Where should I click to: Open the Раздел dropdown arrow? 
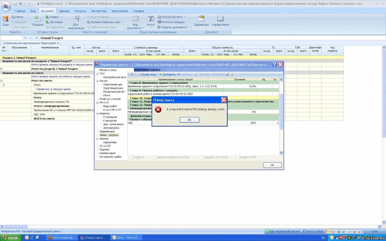pos(61,17)
